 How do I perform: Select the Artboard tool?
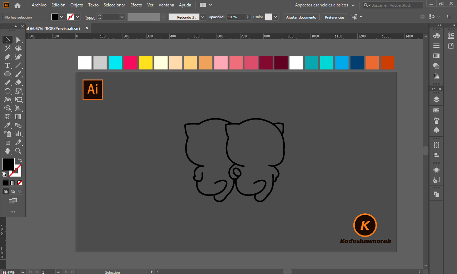click(8, 142)
